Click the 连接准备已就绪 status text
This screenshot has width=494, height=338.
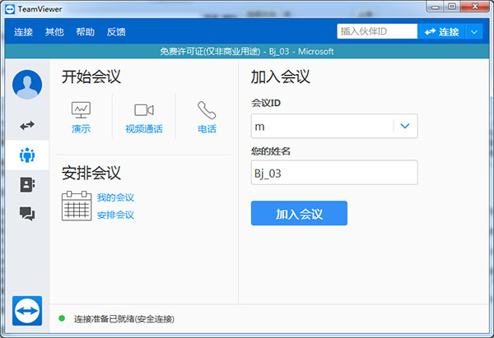(x=124, y=319)
